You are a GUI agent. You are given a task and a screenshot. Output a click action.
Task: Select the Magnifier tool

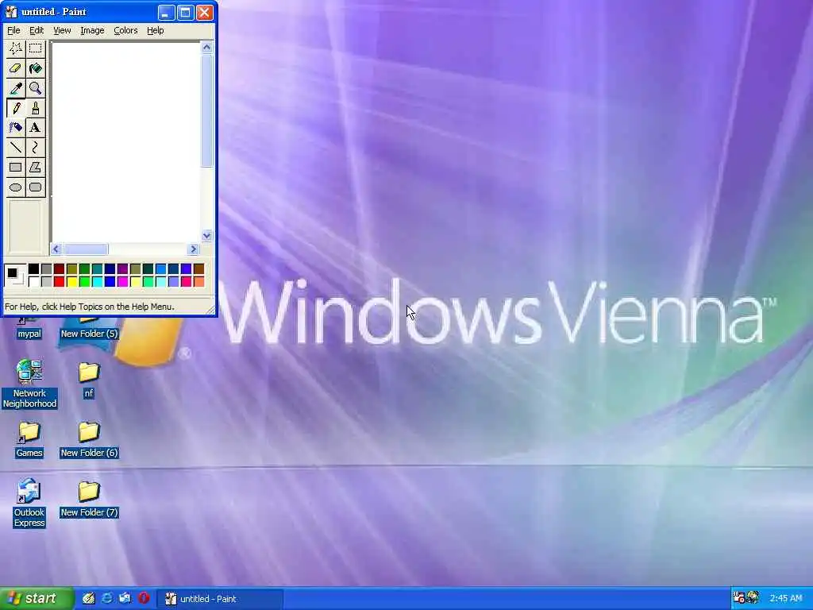[35, 88]
